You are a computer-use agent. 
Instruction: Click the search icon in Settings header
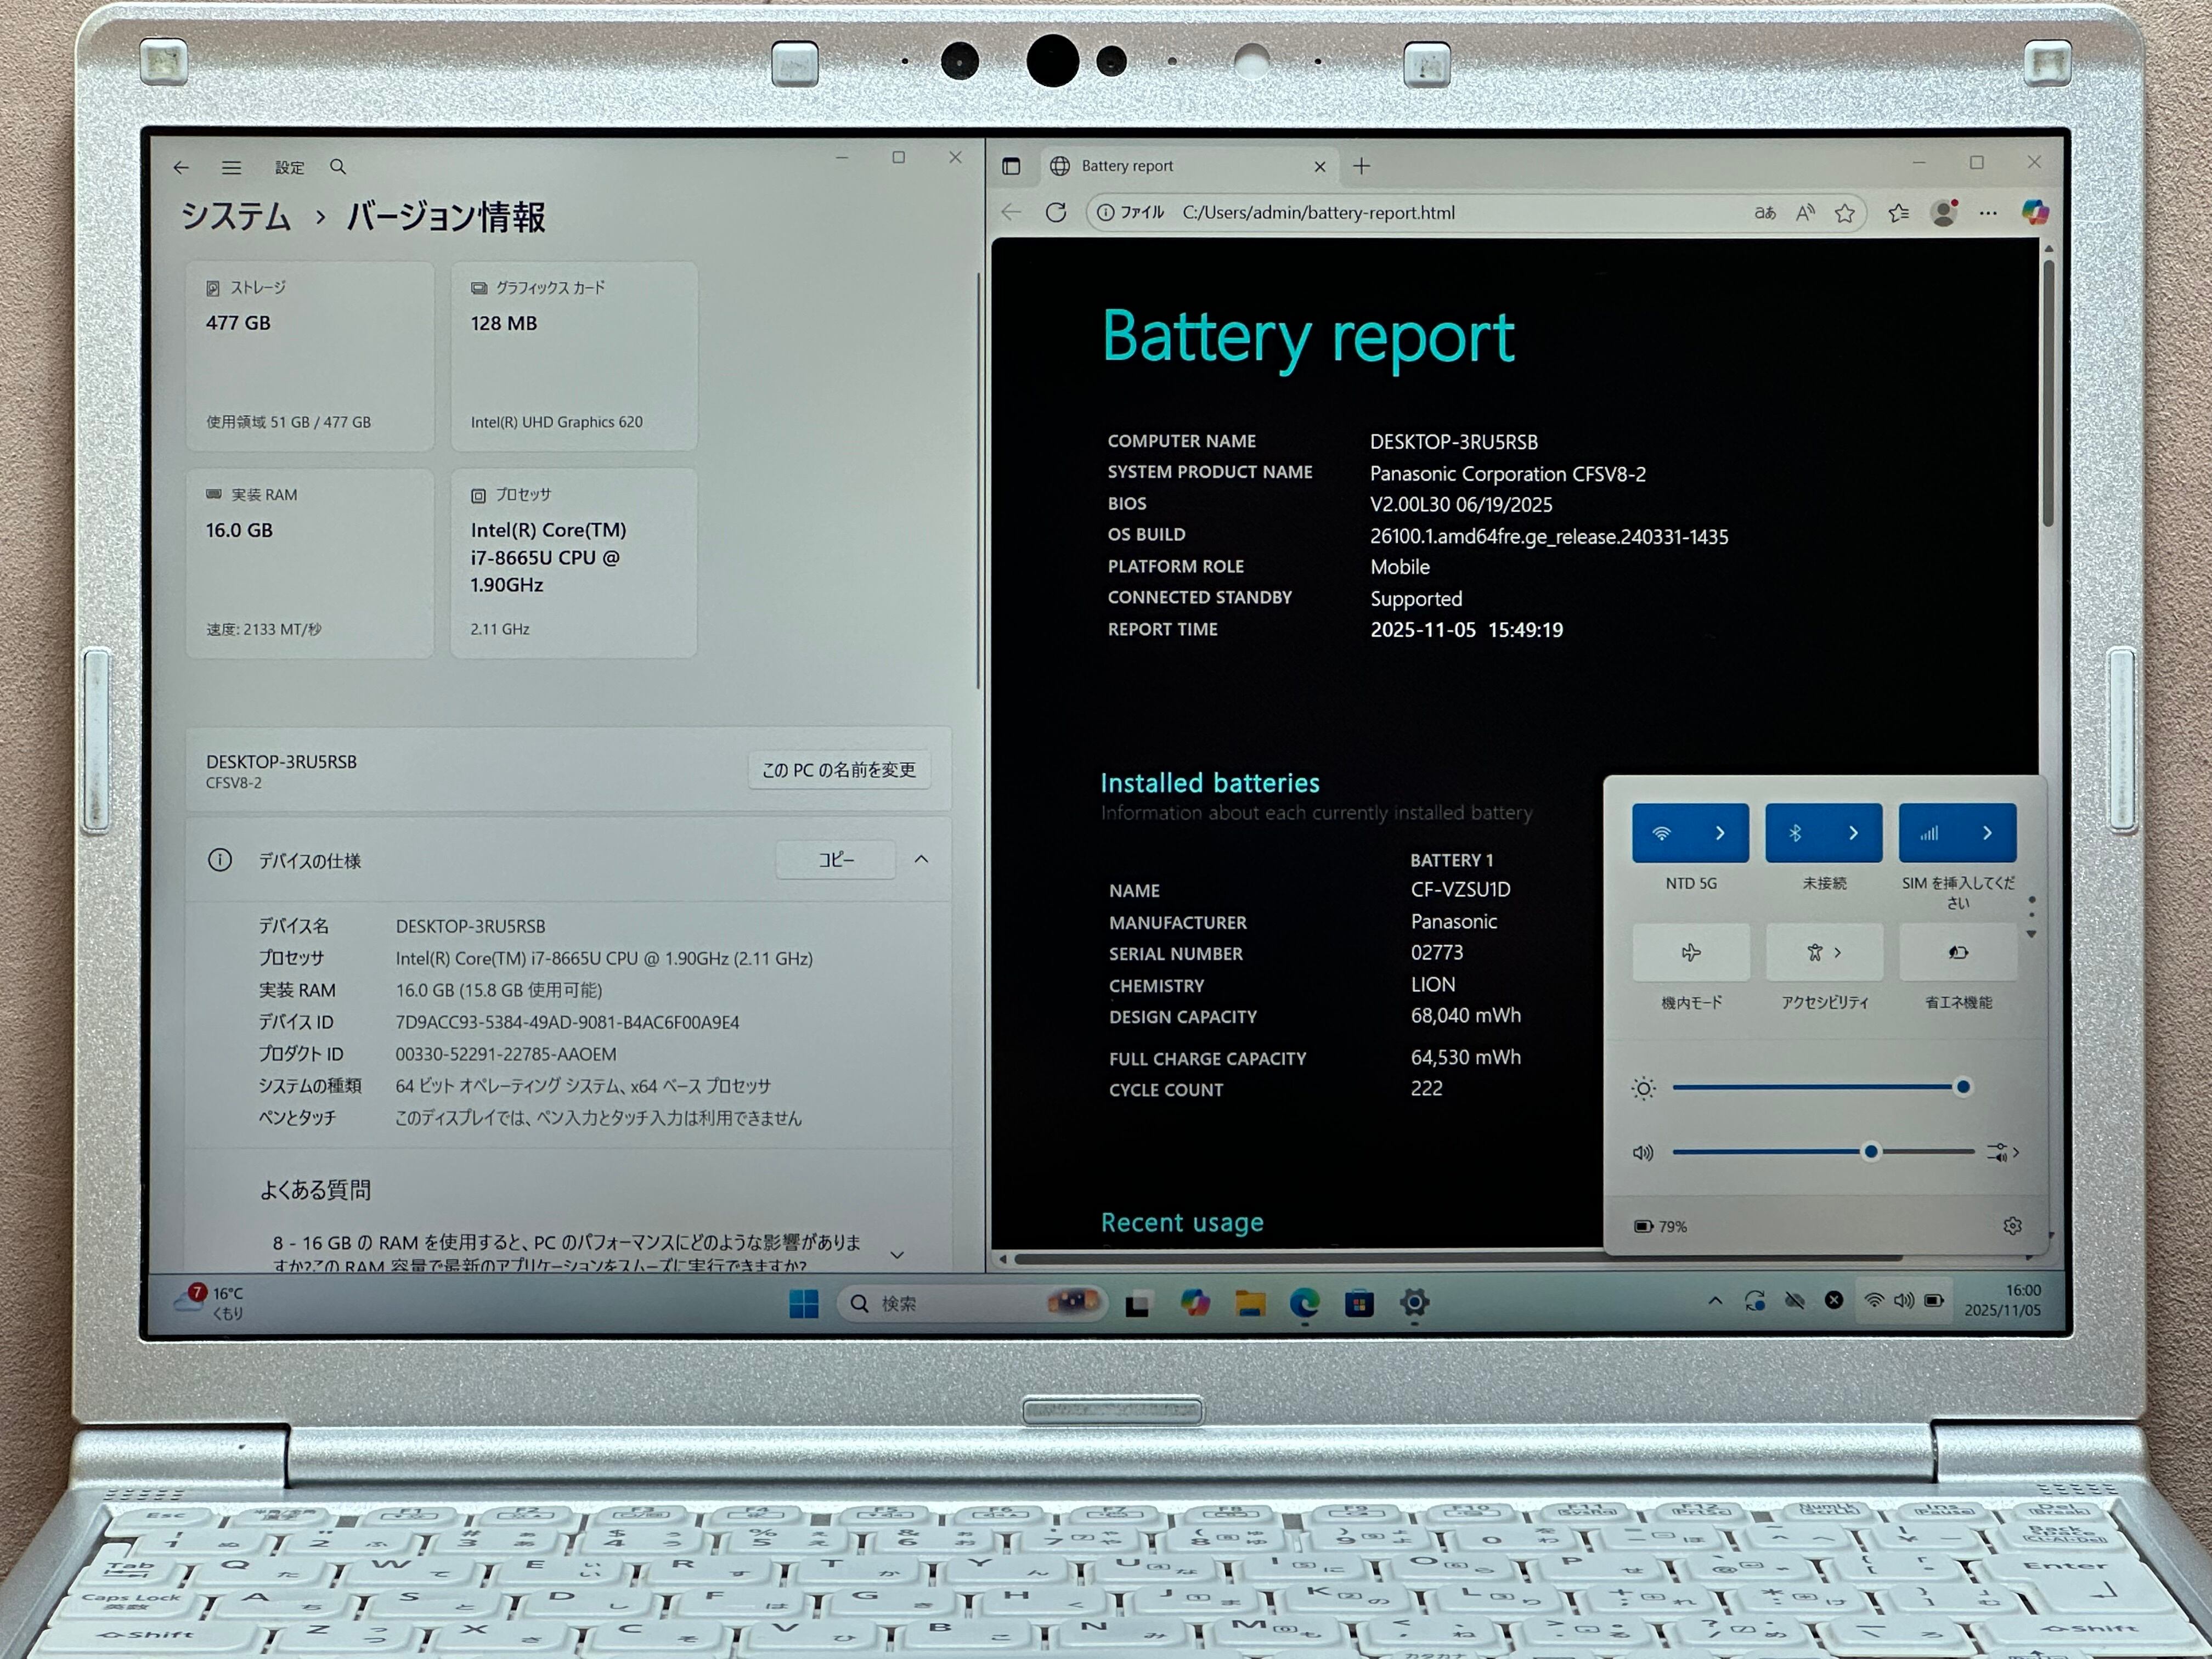pyautogui.click(x=338, y=167)
